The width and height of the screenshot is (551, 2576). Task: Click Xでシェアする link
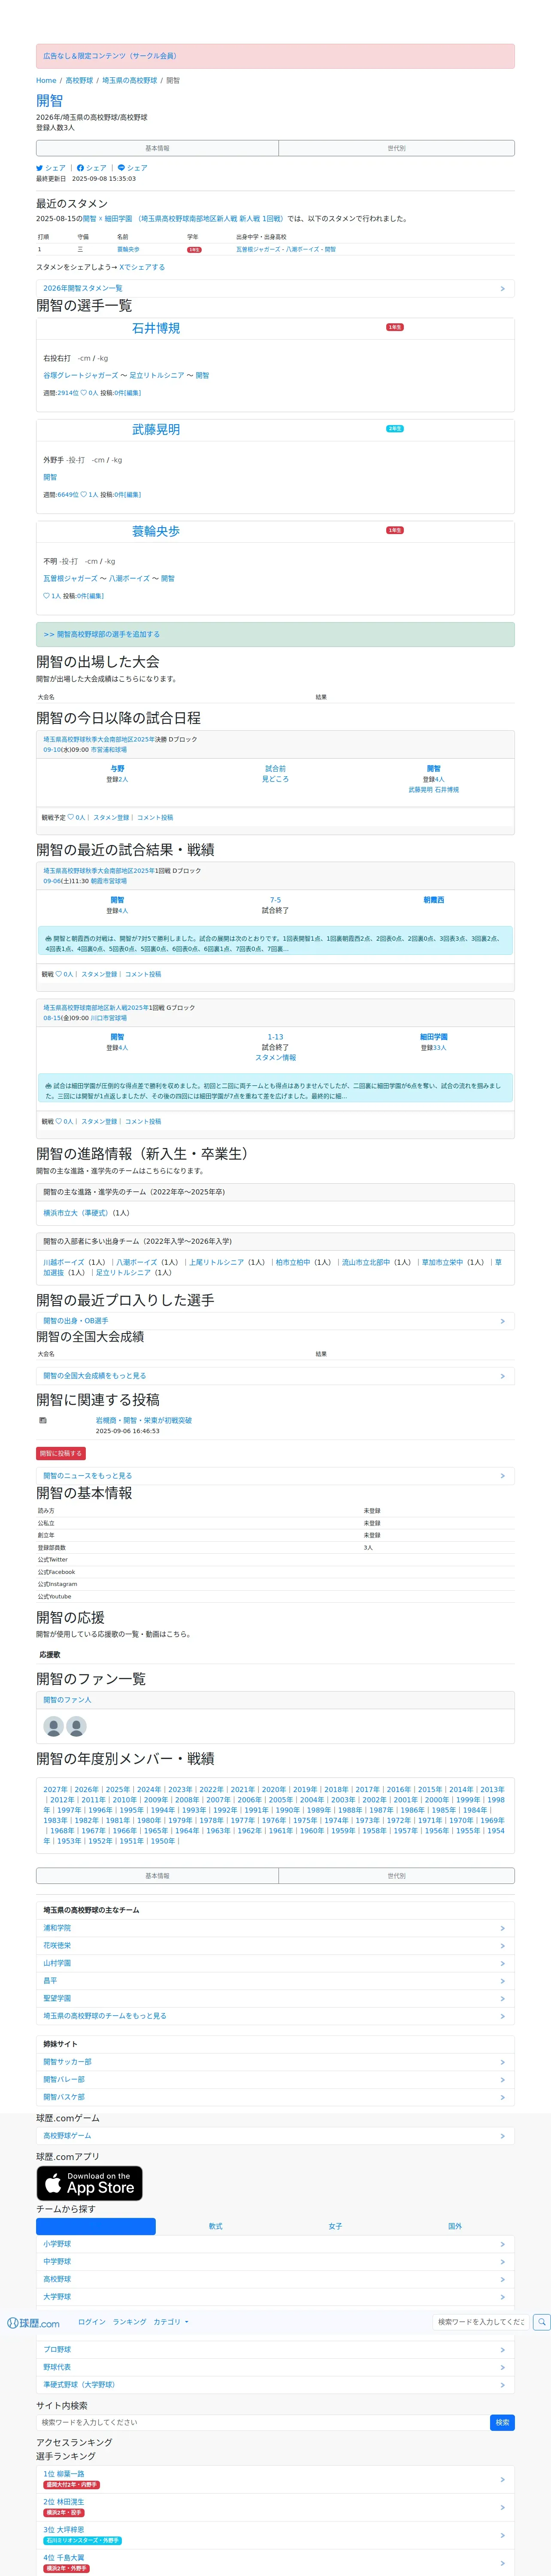pyautogui.click(x=142, y=267)
